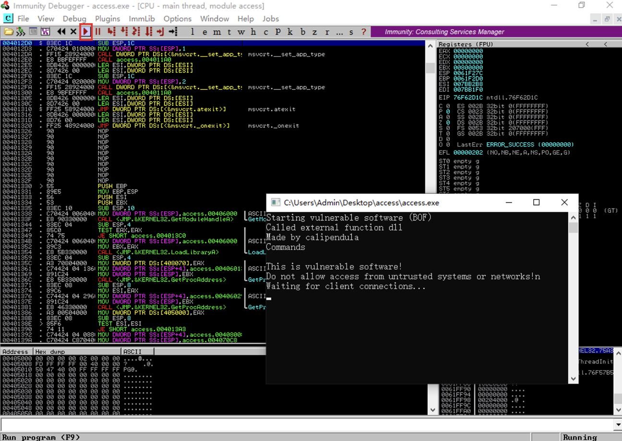Open the Python shell toolbar icon

21,32
